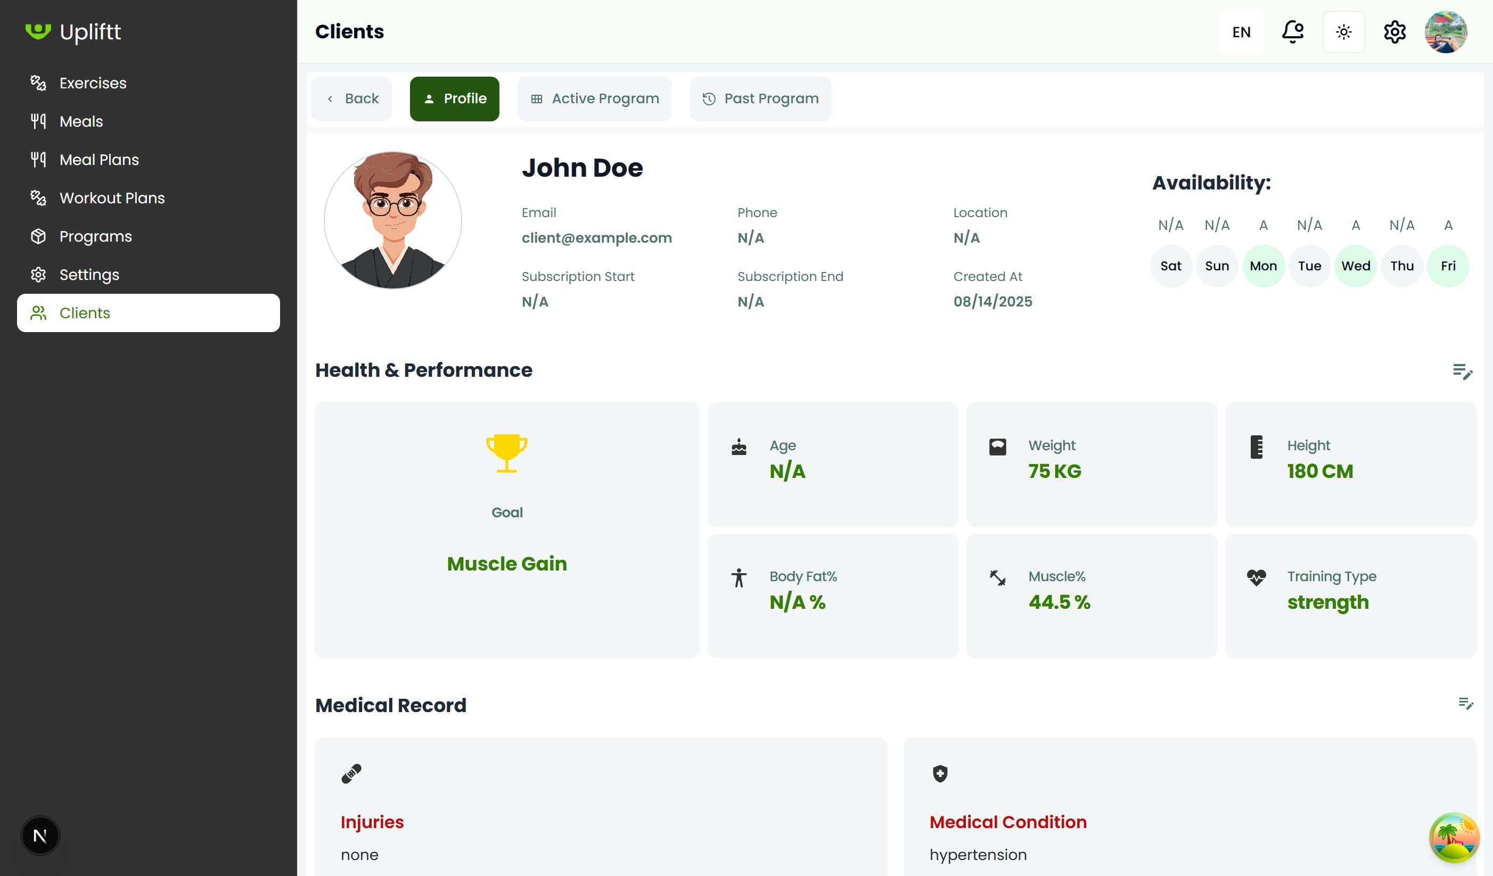Toggle Monday availability chip
The height and width of the screenshot is (876, 1493).
1263,266
